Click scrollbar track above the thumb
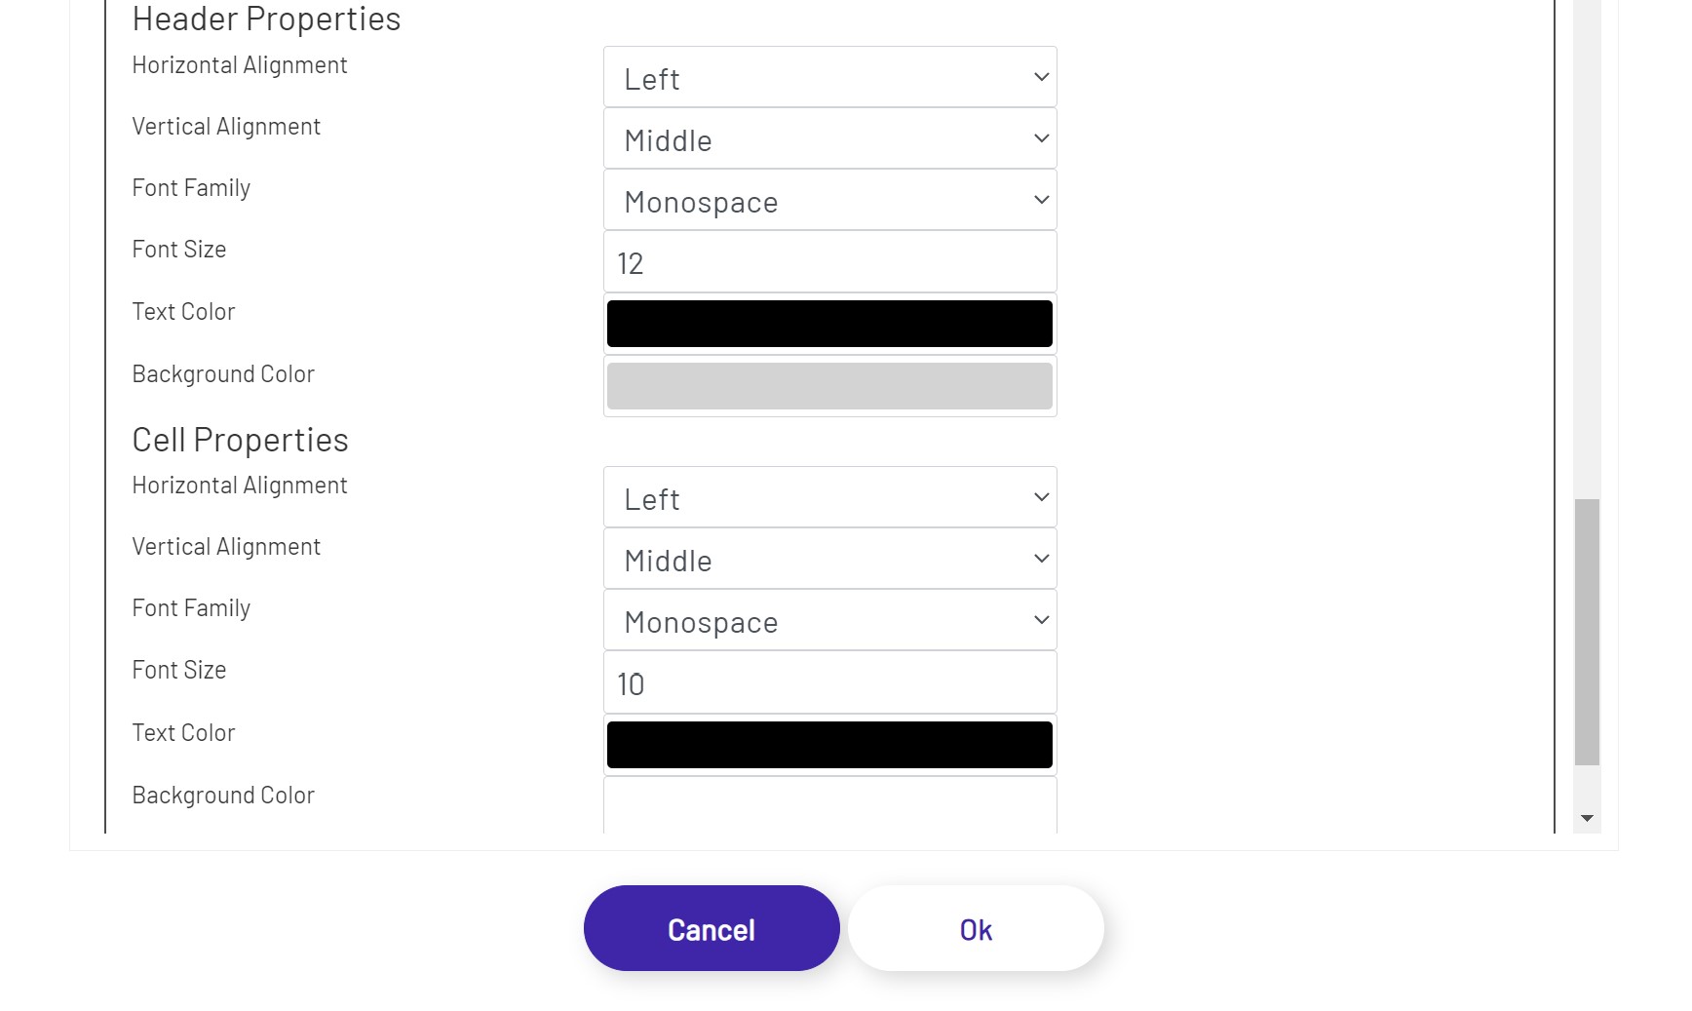 [x=1587, y=244]
